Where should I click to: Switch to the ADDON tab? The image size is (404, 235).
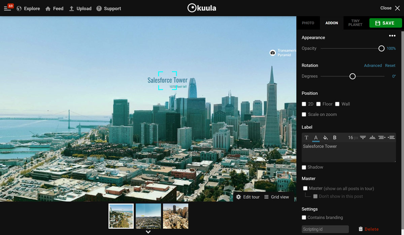coord(332,23)
